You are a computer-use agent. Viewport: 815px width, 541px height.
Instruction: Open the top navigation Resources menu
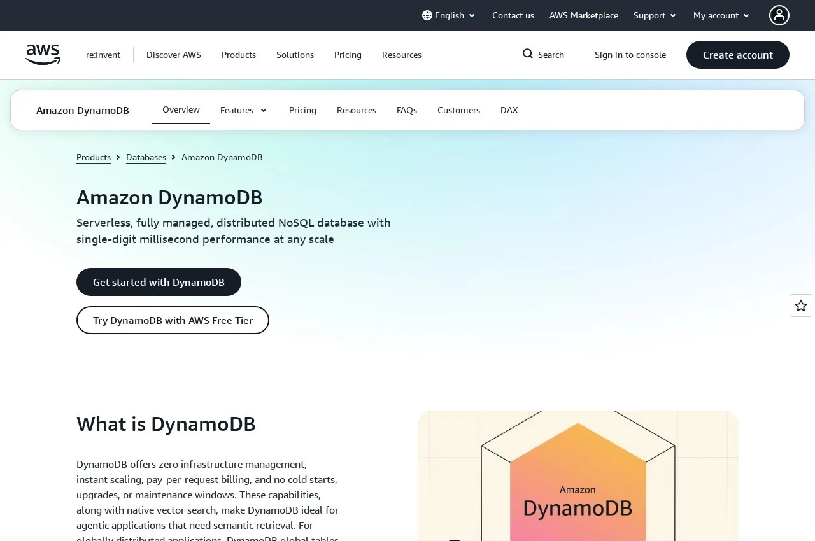402,55
